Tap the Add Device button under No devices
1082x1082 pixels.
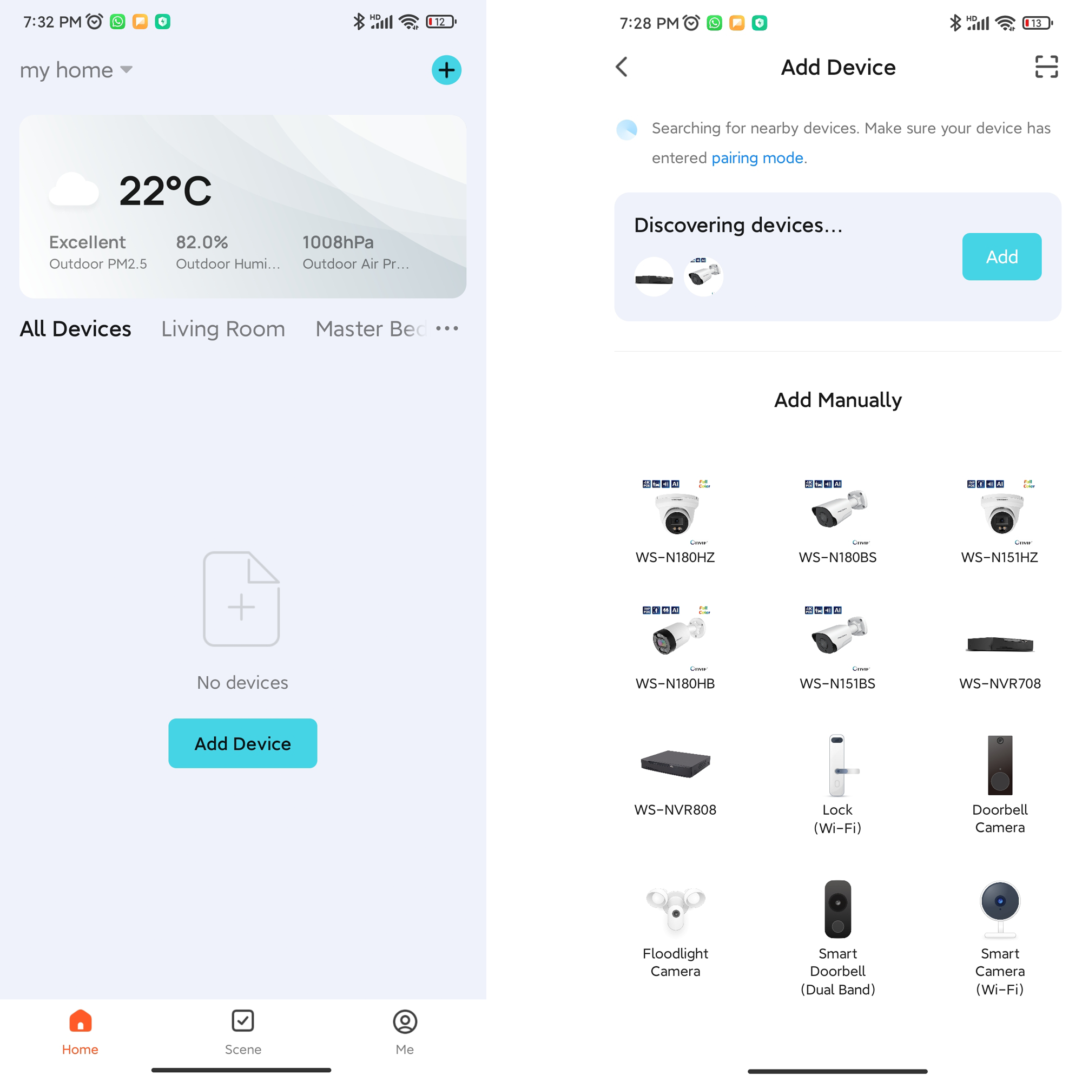pyautogui.click(x=242, y=743)
